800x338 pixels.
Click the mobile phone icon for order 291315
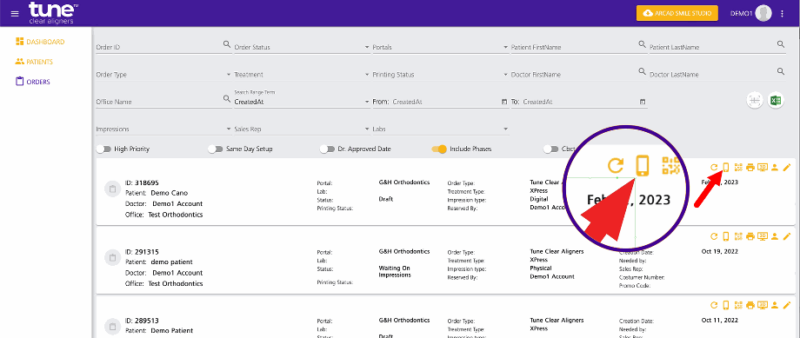pyautogui.click(x=726, y=236)
